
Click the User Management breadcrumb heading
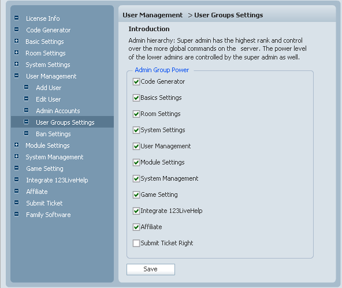tap(153, 15)
